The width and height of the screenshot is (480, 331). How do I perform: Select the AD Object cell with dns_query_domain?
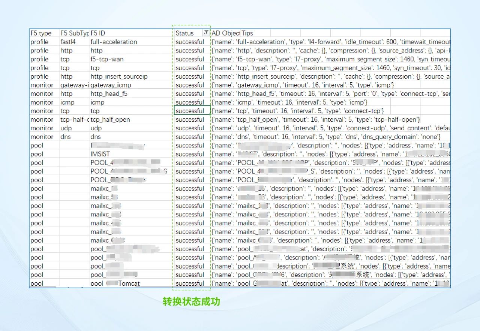tap(326, 137)
